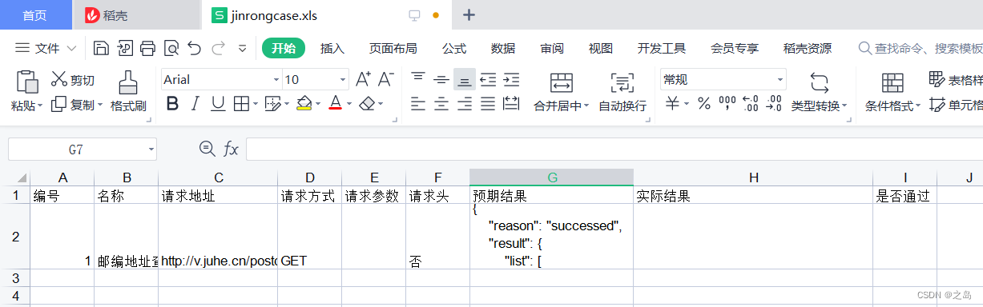Screen dimensions: 983x307
Task: Open the 稻壳 document tab
Action: (136, 15)
